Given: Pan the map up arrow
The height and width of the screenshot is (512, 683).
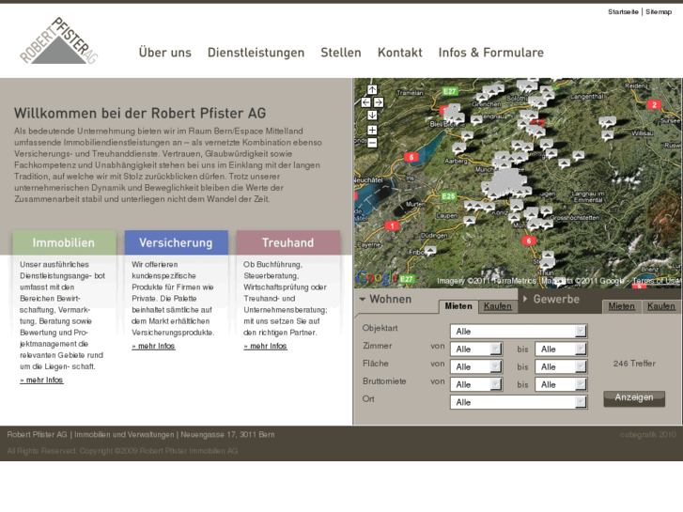Looking at the screenshot, I should point(372,90).
